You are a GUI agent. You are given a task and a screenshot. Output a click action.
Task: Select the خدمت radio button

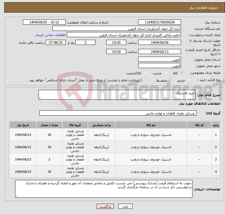166,73
